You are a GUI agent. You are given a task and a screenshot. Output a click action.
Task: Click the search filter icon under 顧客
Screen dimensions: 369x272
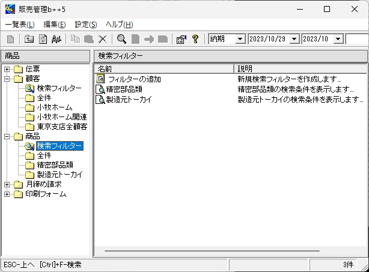click(x=29, y=88)
